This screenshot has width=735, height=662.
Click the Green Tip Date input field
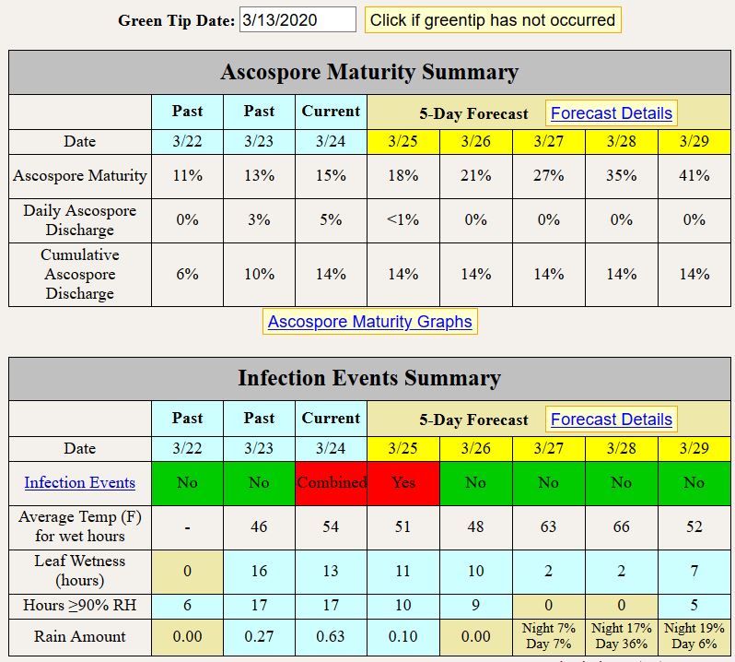[x=297, y=19]
